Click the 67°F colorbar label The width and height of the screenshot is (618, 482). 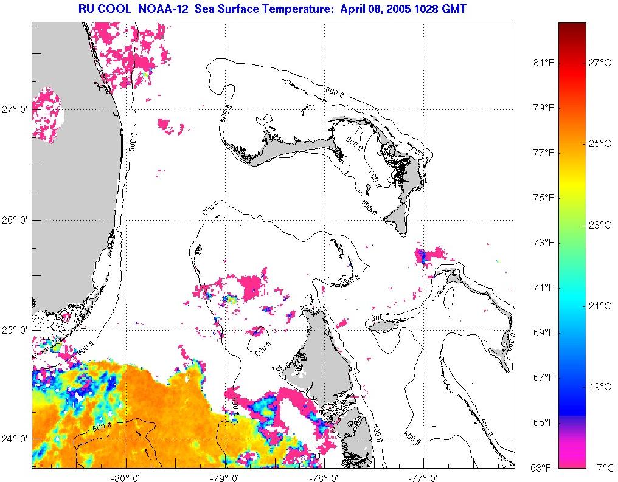click(x=544, y=377)
